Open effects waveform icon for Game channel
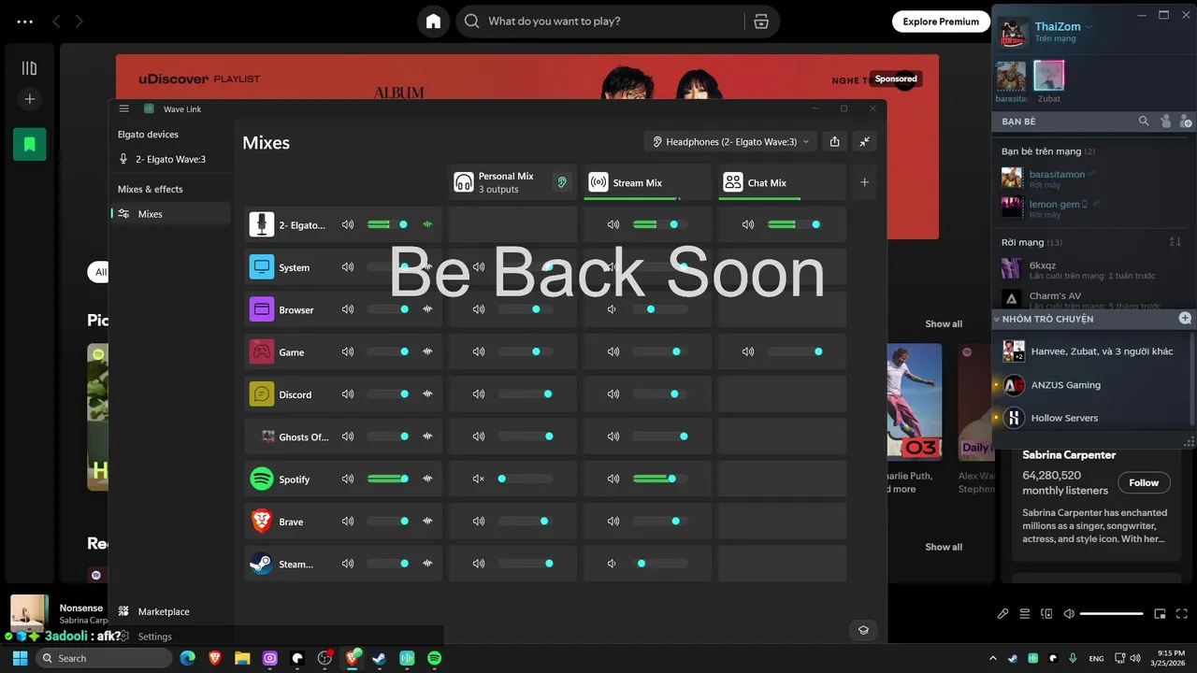Viewport: 1197px width, 673px height. click(x=428, y=351)
